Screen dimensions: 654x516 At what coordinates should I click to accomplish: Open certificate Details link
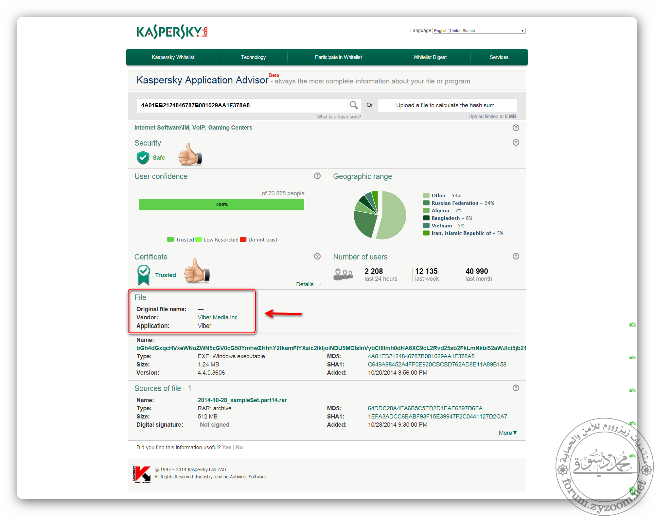[309, 284]
